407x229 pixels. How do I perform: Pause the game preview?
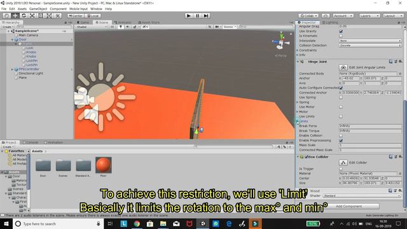[197, 15]
